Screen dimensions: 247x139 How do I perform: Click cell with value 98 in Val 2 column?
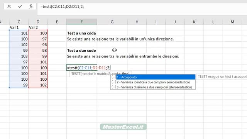tap(38, 51)
